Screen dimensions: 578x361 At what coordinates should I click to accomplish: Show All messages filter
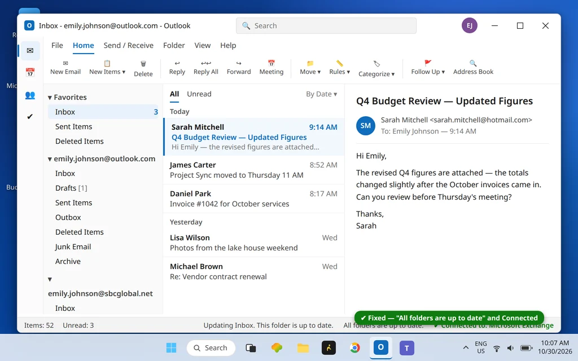pos(174,94)
